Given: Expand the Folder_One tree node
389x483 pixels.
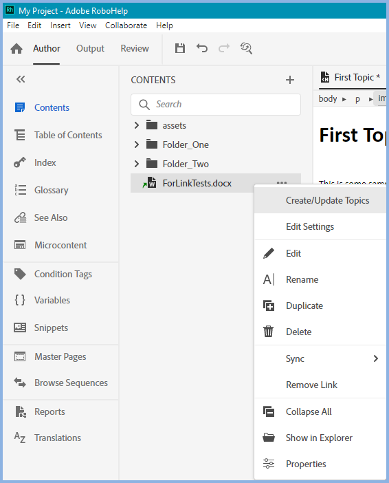Looking at the screenshot, I should click(137, 144).
